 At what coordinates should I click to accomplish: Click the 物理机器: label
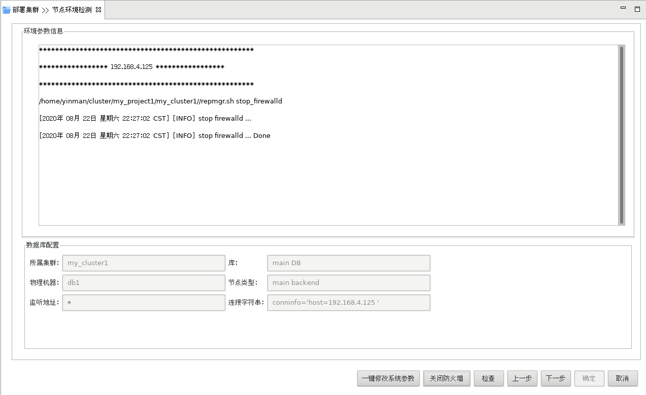click(x=45, y=283)
